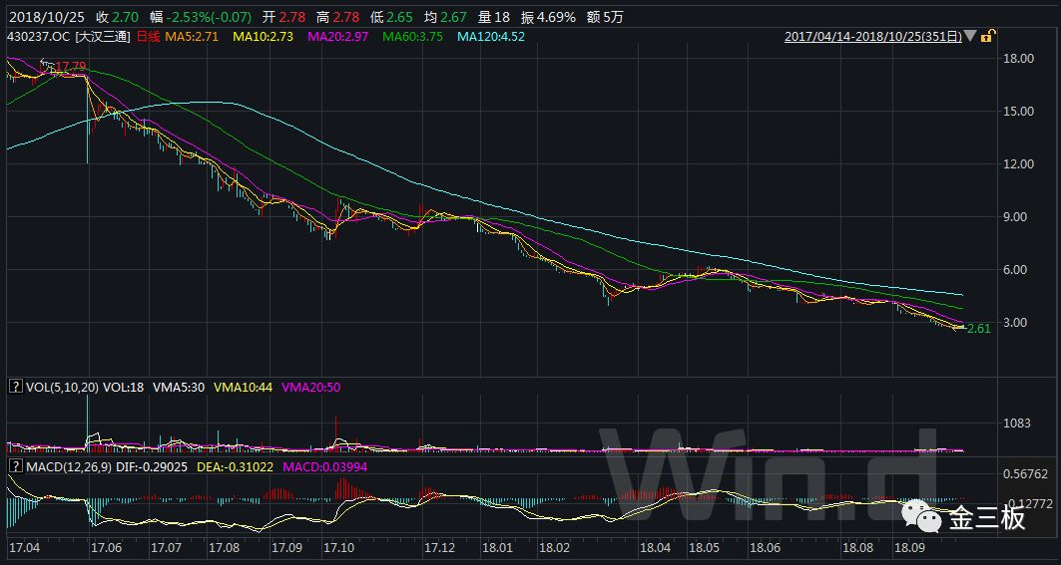Click the 2.61 low price marker
Viewport: 1061px width, 565px height.
tap(977, 328)
